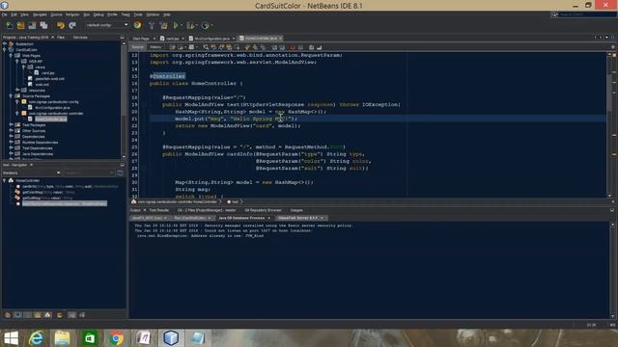
Task: Switch to the MvcConfiguration.java editor tab
Action: click(x=211, y=39)
